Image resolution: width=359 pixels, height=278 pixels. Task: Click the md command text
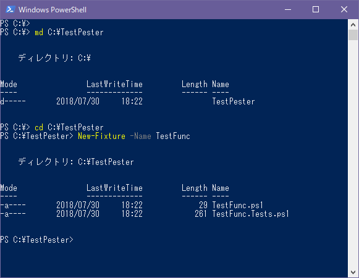click(39, 32)
